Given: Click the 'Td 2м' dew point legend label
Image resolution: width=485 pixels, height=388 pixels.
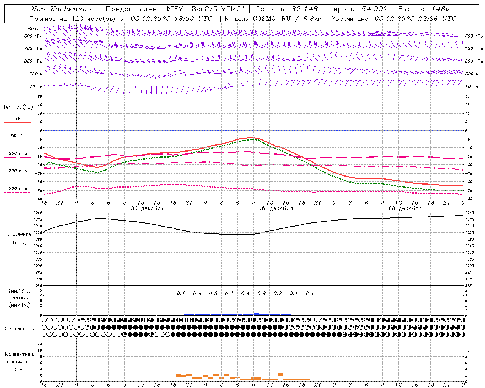Looking at the screenshot, I should pyautogui.click(x=18, y=136).
